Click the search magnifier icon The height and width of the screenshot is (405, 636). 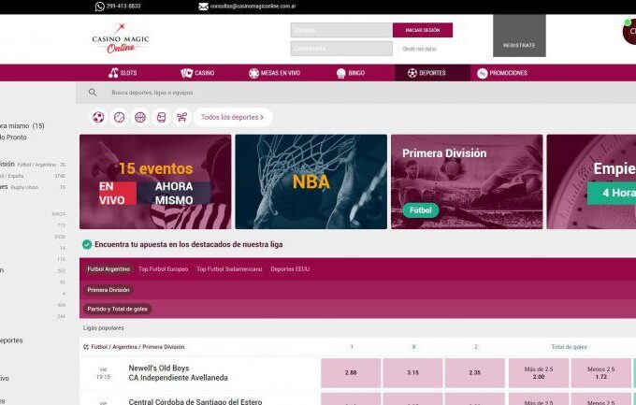tap(92, 93)
